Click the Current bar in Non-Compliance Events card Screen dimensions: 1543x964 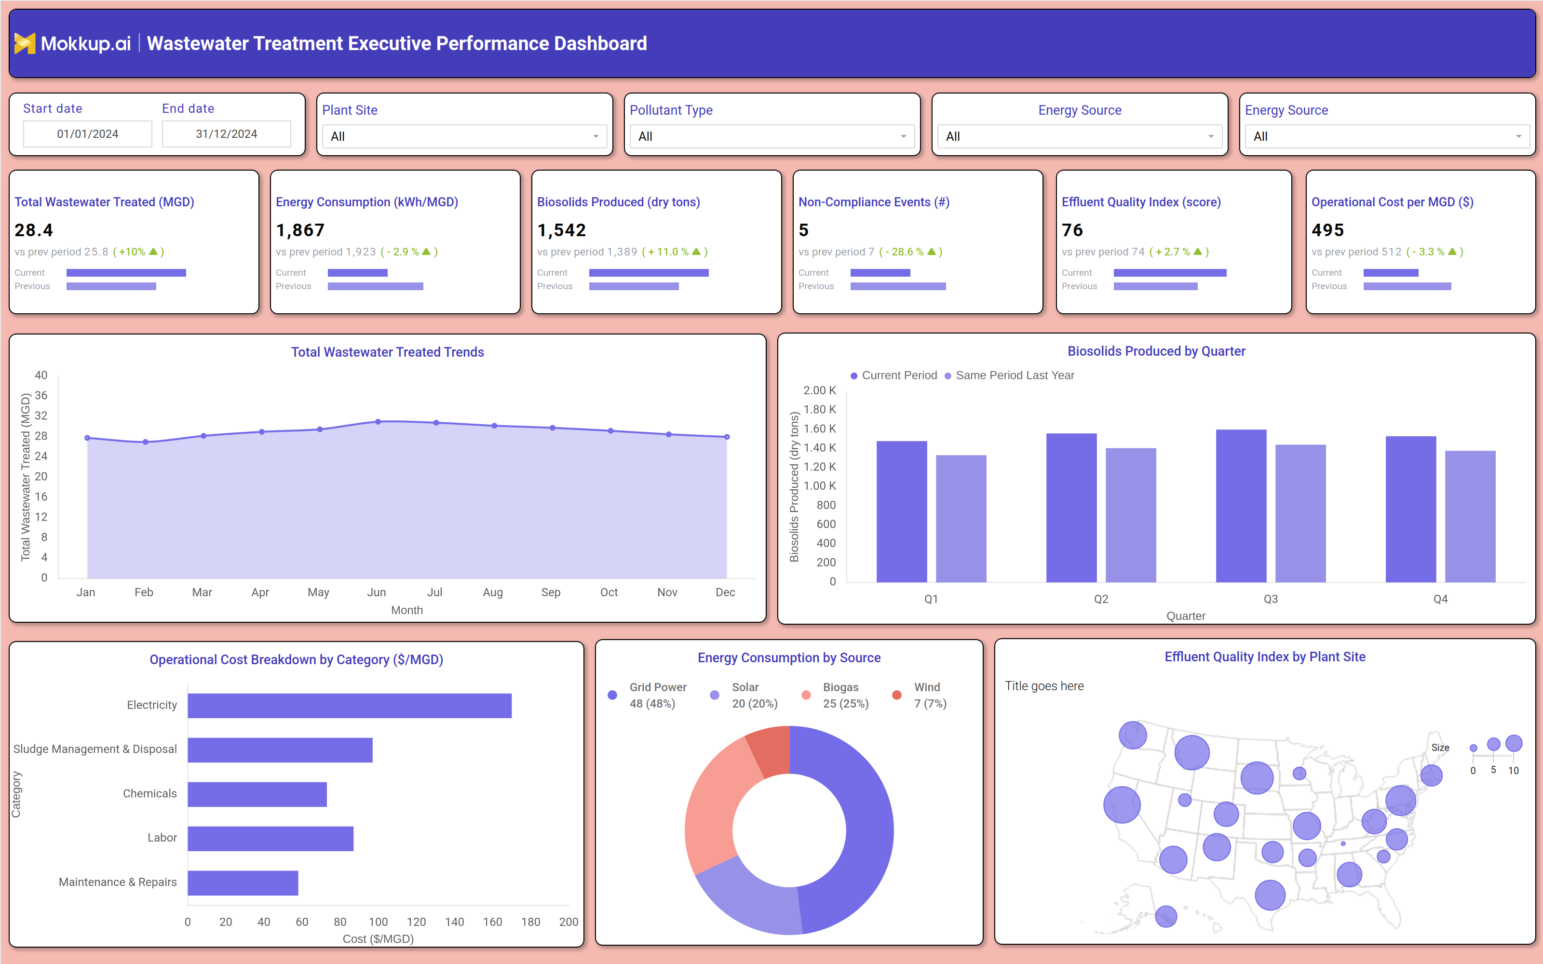[880, 273]
